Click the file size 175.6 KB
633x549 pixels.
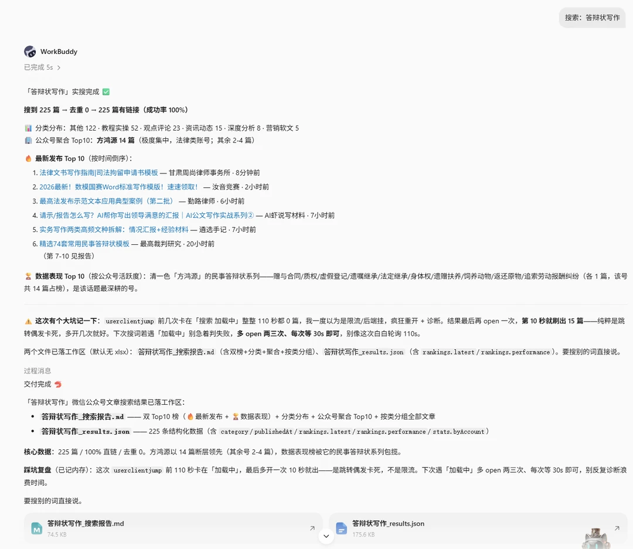[x=363, y=534]
